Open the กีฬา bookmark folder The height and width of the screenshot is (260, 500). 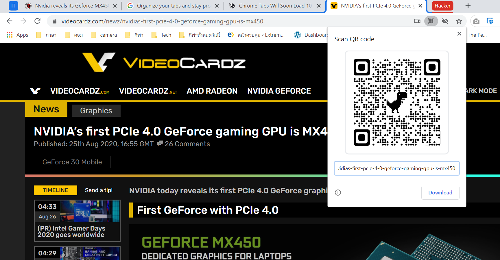[x=134, y=35]
